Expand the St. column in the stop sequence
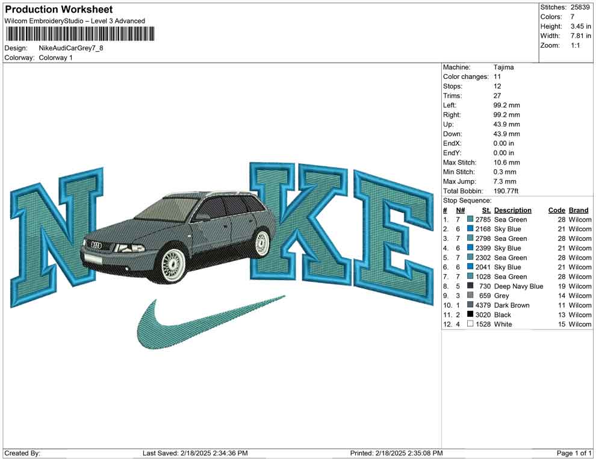This screenshot has width=596, height=459. [486, 210]
